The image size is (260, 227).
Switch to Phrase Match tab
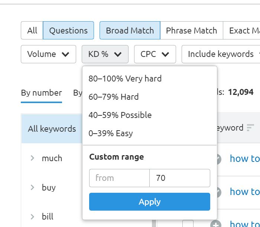coord(191,31)
